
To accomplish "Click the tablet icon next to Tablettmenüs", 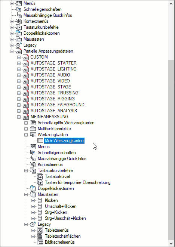I will (40, 230).
